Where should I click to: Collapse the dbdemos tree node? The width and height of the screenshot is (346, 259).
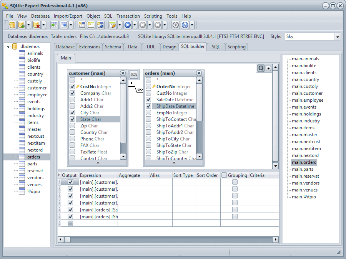8,46
